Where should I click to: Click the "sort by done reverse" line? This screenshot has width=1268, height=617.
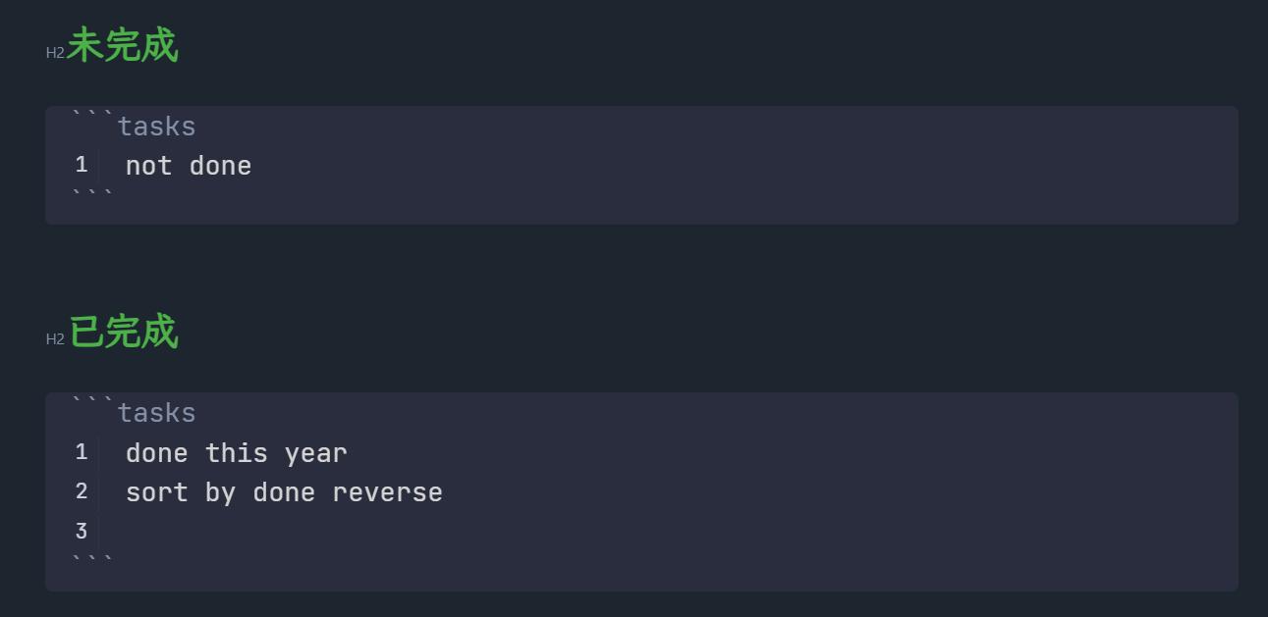284,492
